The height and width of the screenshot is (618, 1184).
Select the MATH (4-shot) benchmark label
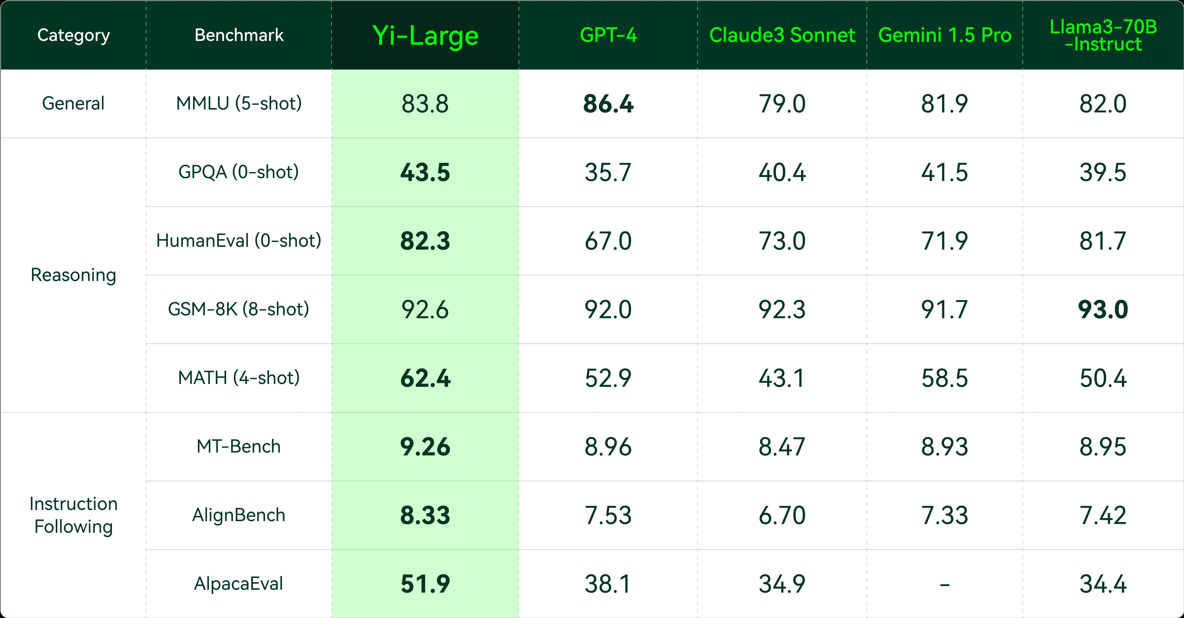(239, 378)
